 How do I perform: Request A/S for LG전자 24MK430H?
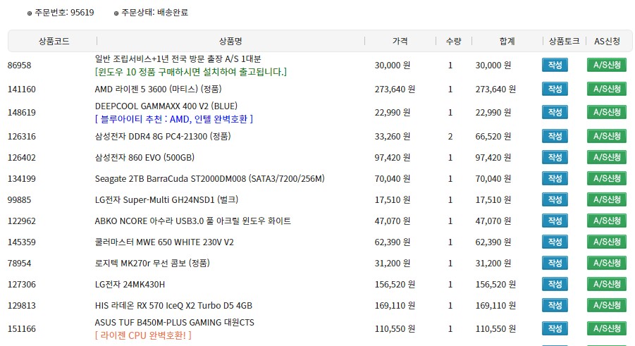[x=607, y=284]
